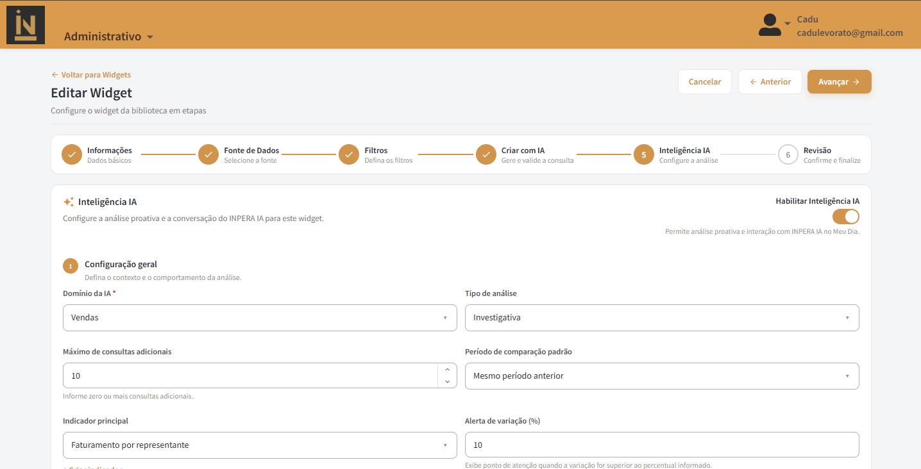The image size is (921, 469).
Task: Click the step number 1 badge for Configuração geral
Action: click(71, 266)
